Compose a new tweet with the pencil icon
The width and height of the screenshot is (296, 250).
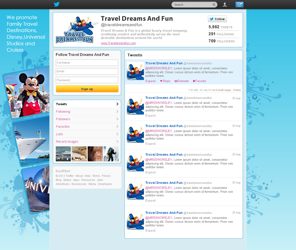[239, 4]
